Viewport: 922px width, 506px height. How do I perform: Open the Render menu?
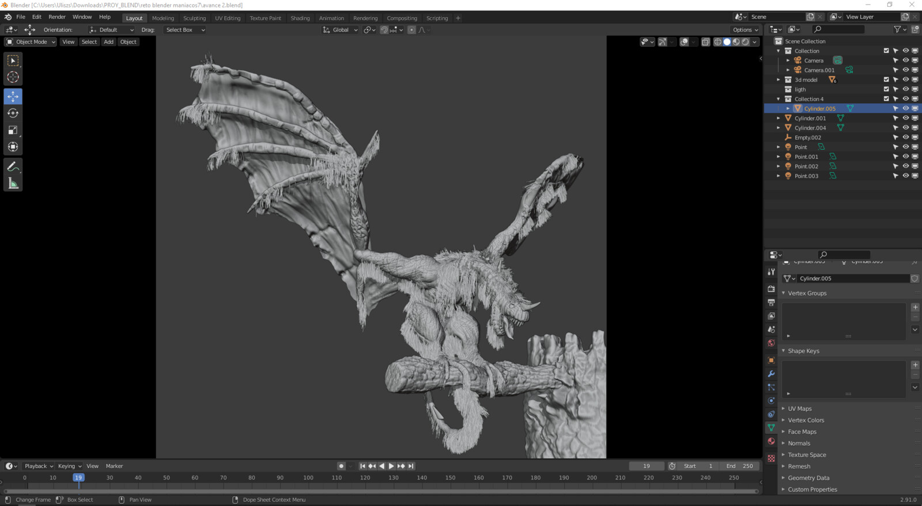[x=57, y=17]
